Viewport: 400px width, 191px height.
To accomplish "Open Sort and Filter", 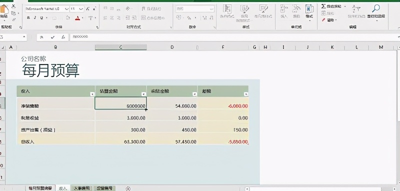I will (x=356, y=11).
